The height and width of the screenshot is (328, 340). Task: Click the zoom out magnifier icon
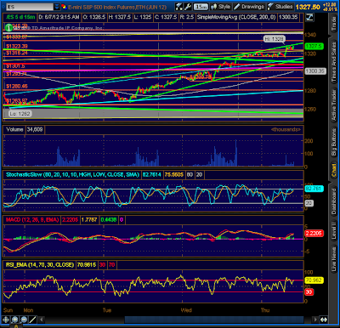[24, 320]
